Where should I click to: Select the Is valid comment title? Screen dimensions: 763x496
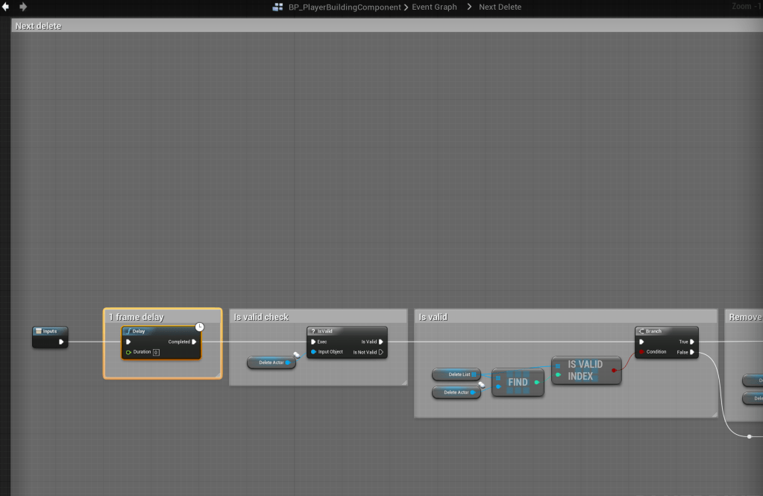pos(433,317)
